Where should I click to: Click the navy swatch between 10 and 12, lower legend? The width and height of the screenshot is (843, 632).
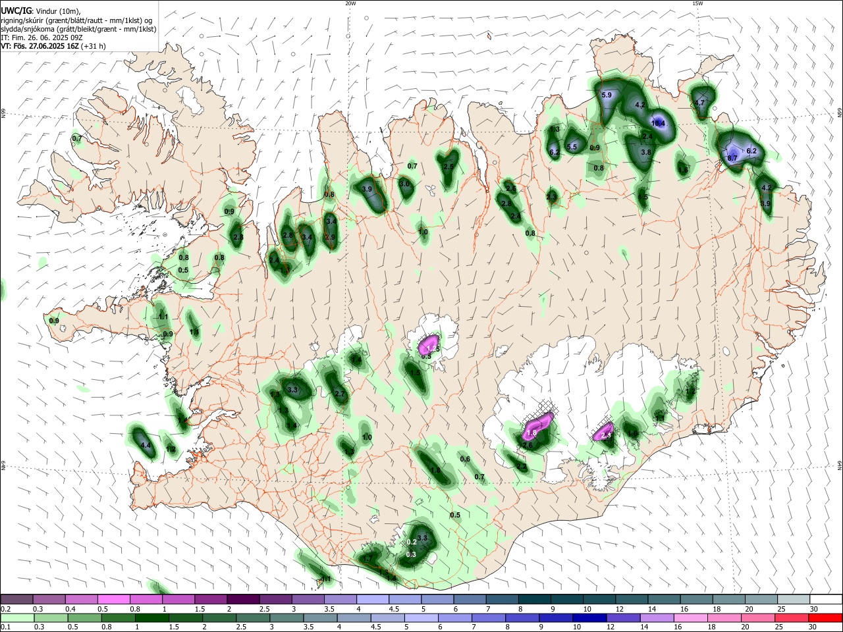click(589, 618)
